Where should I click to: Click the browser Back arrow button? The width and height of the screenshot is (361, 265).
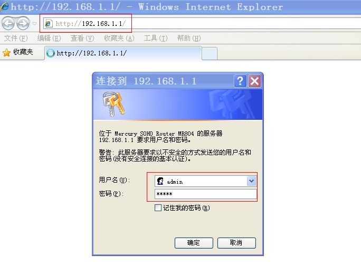8,23
